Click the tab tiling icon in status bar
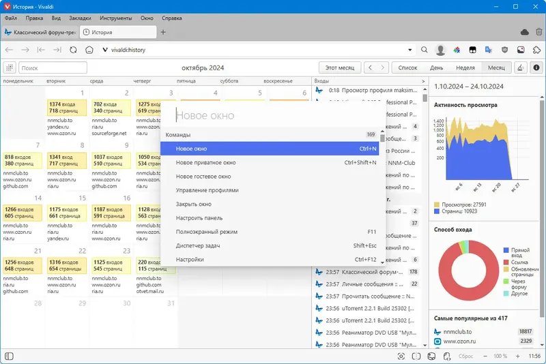Image resolution: width=546 pixels, height=364 pixels. (x=416, y=356)
